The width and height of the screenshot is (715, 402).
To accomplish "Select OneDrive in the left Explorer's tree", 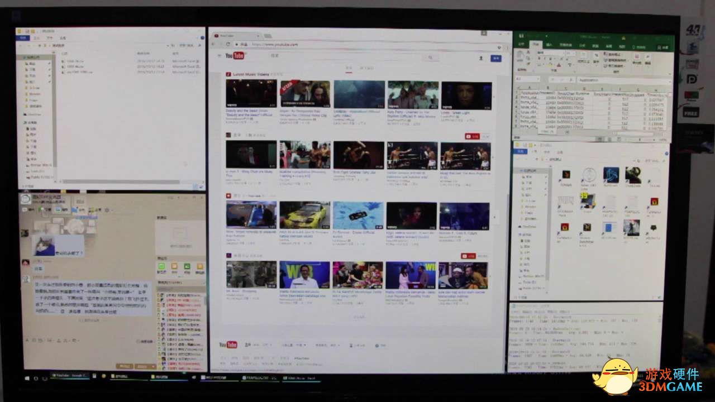I will click(32, 114).
